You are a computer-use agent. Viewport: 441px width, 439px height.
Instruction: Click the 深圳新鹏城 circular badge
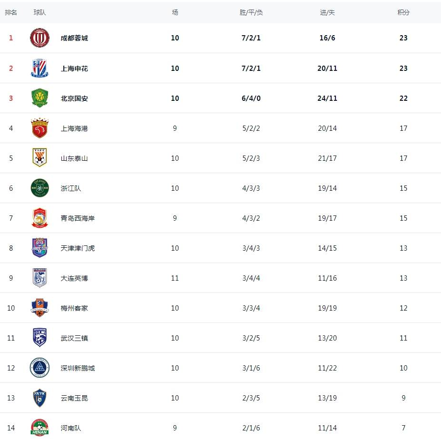point(39,368)
